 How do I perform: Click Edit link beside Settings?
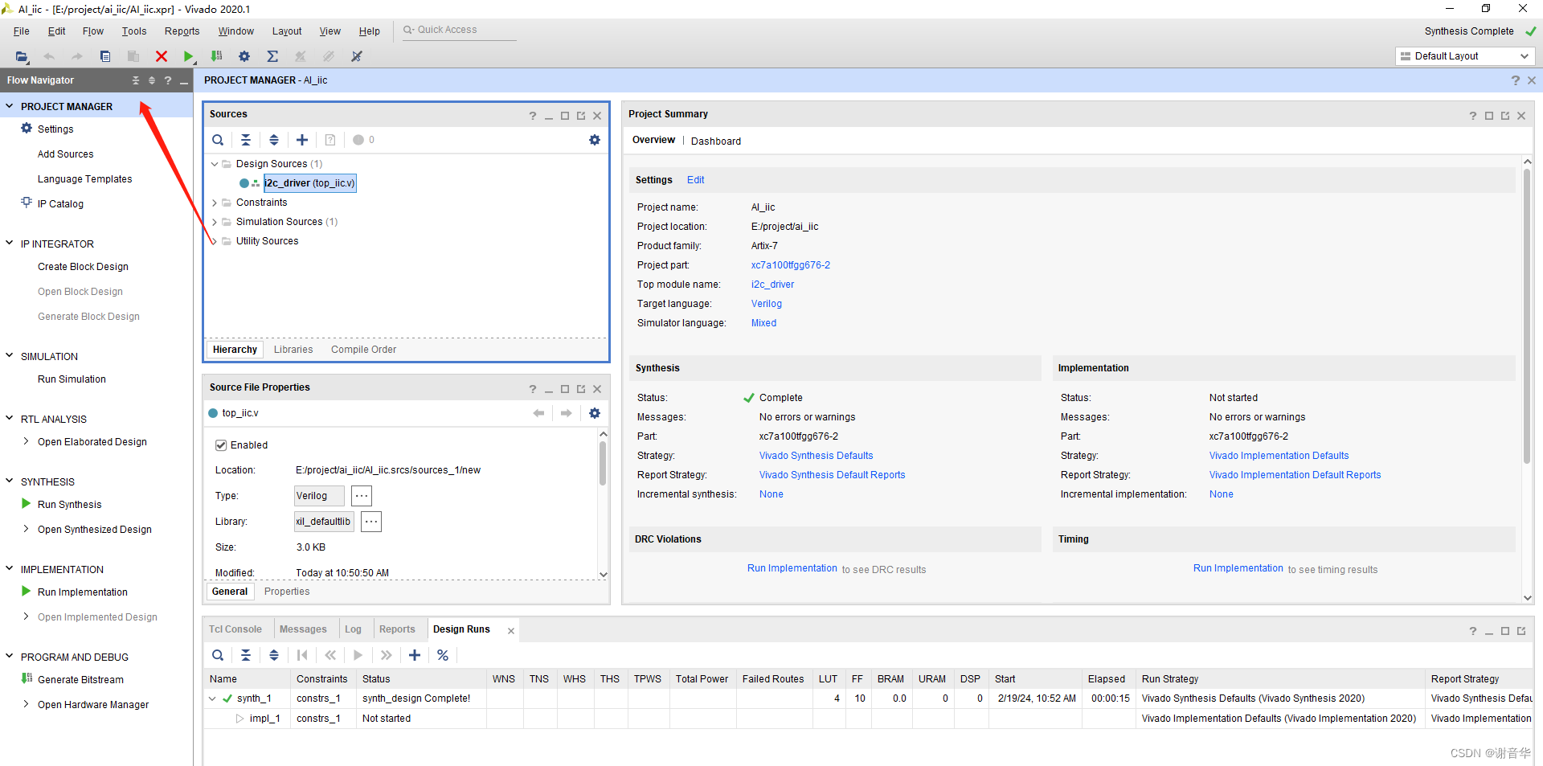tap(696, 180)
